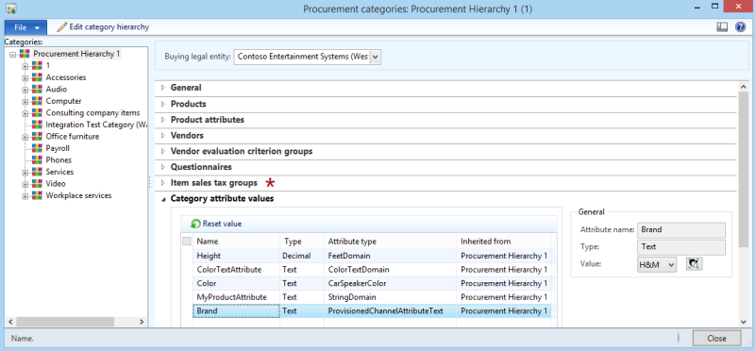Open the File menu
This screenshot has width=755, height=351.
[26, 27]
